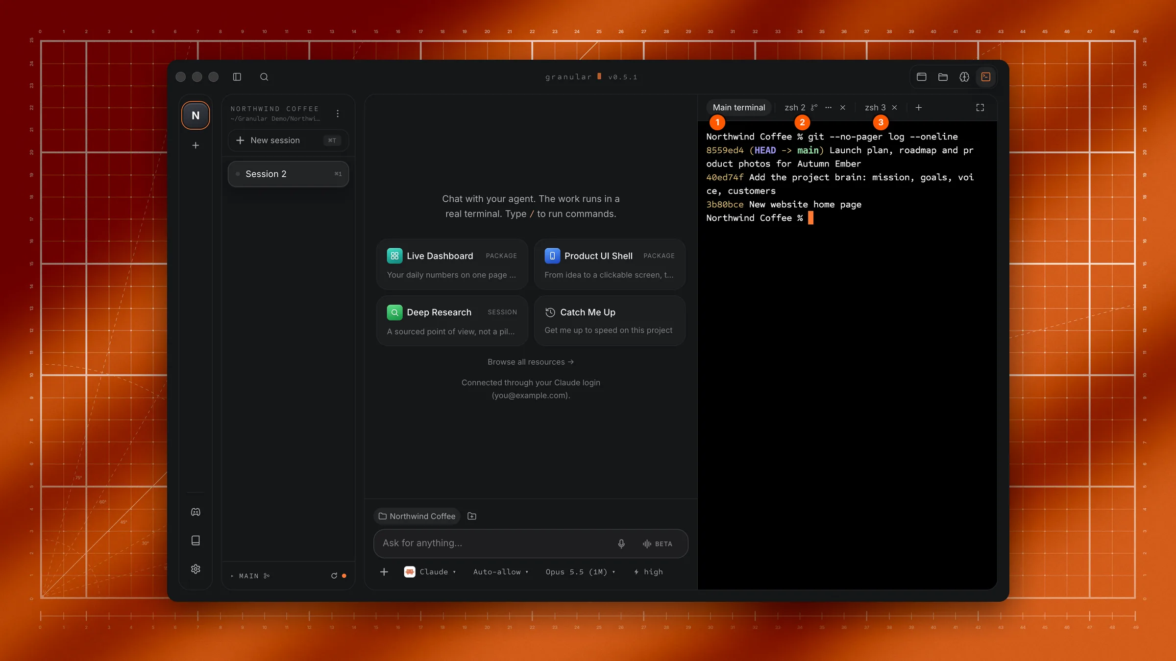The width and height of the screenshot is (1176, 661).
Task: Close the zsh 3 terminal tab
Action: (x=894, y=108)
